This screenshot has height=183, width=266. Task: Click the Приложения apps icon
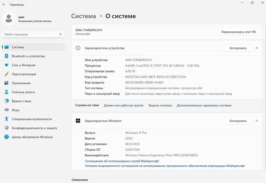(6, 83)
